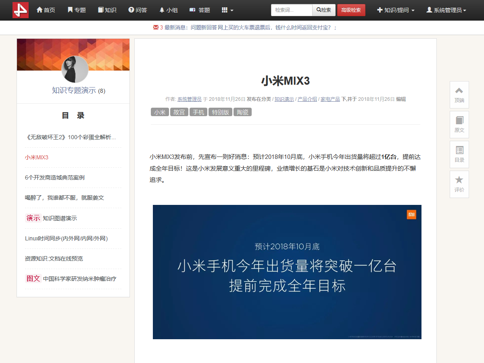Click the user avatar photo
This screenshot has height=363, width=484.
coord(75,69)
